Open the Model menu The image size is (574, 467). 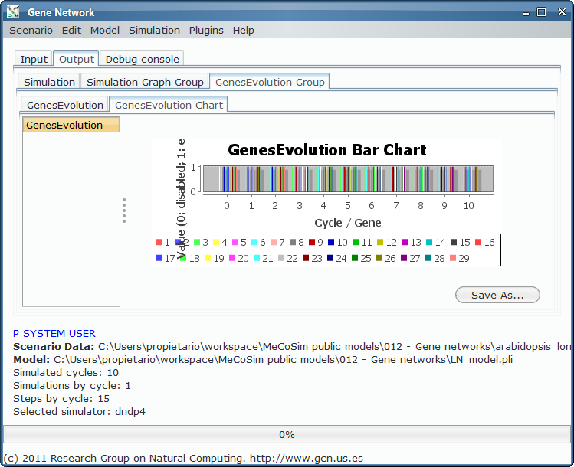[x=105, y=31]
